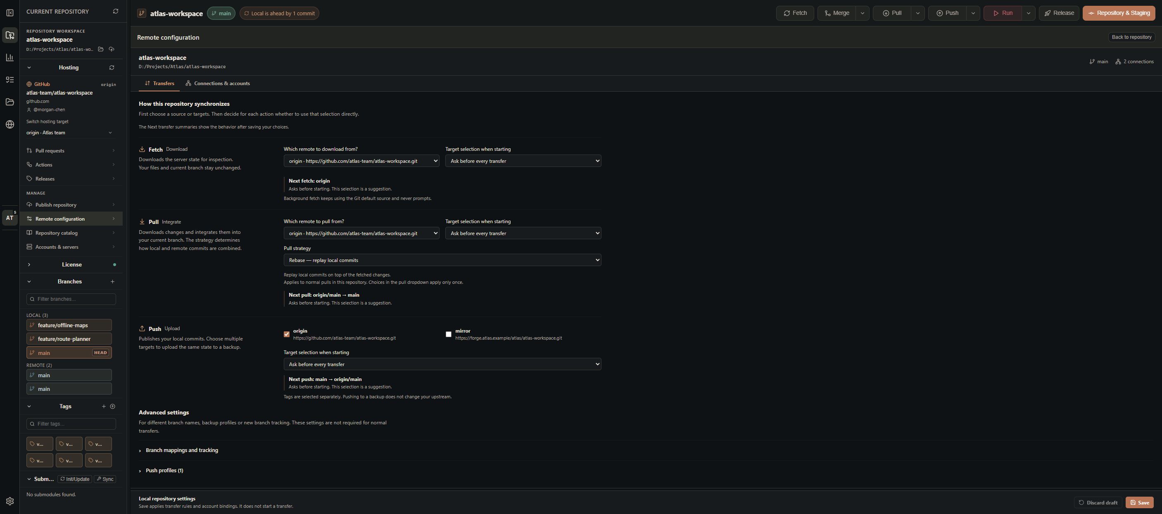Open AT workspace avatar badge
Image resolution: width=1162 pixels, height=514 pixels.
click(10, 217)
